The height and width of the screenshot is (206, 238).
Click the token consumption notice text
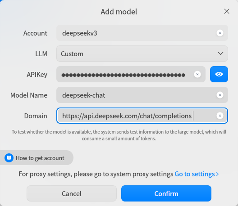119,135
